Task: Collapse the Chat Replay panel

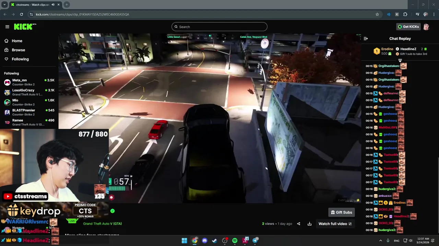Action: (x=366, y=39)
